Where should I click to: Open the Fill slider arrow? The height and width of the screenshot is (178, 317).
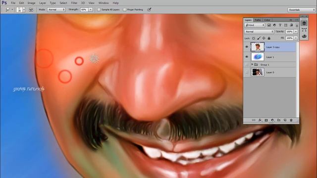point(296,38)
